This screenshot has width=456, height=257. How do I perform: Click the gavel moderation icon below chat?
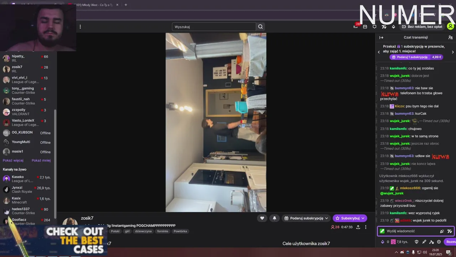tap(431, 242)
